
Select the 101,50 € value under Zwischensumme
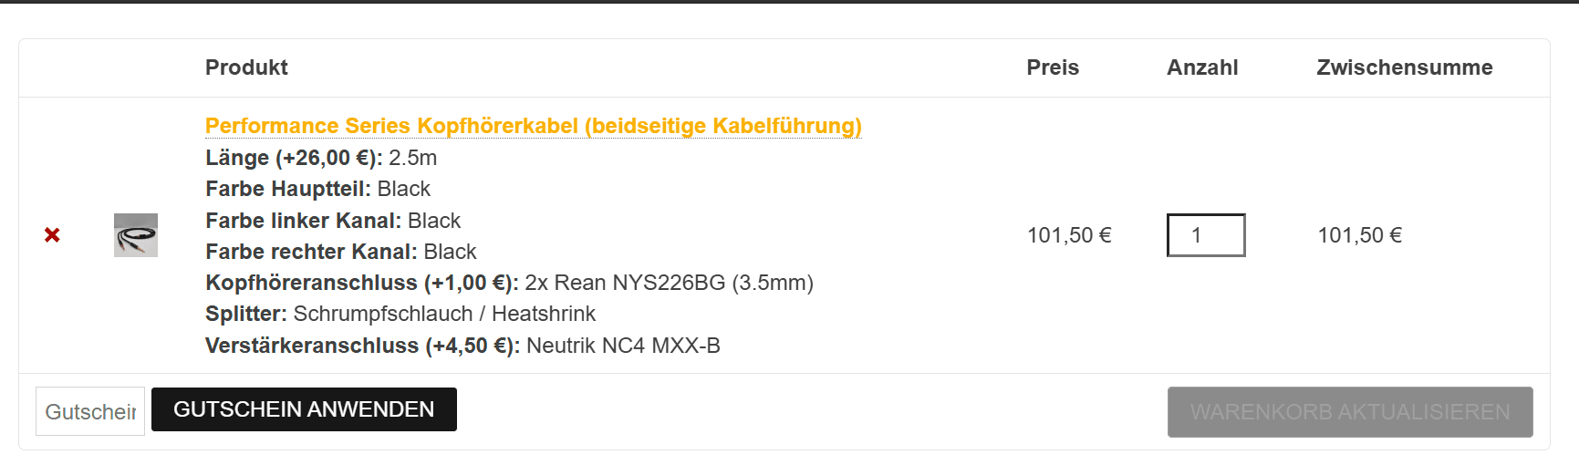pos(1359,235)
